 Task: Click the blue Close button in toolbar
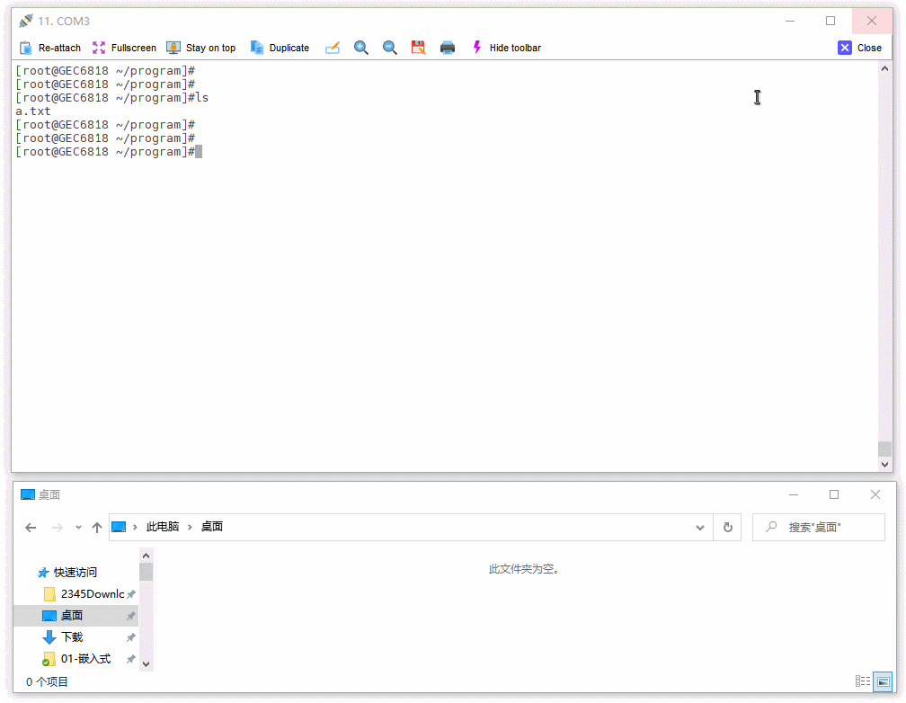pyautogui.click(x=860, y=48)
